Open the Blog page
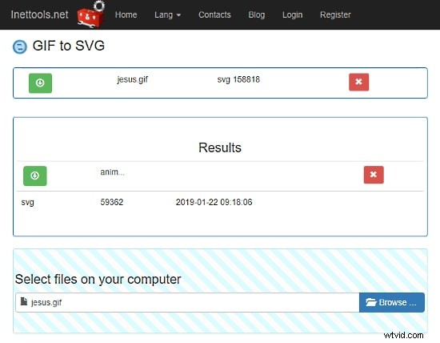 pyautogui.click(x=257, y=14)
